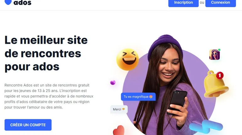The height and width of the screenshot is (135, 242).
Task: Click the green online status dot
Action: 219,50
